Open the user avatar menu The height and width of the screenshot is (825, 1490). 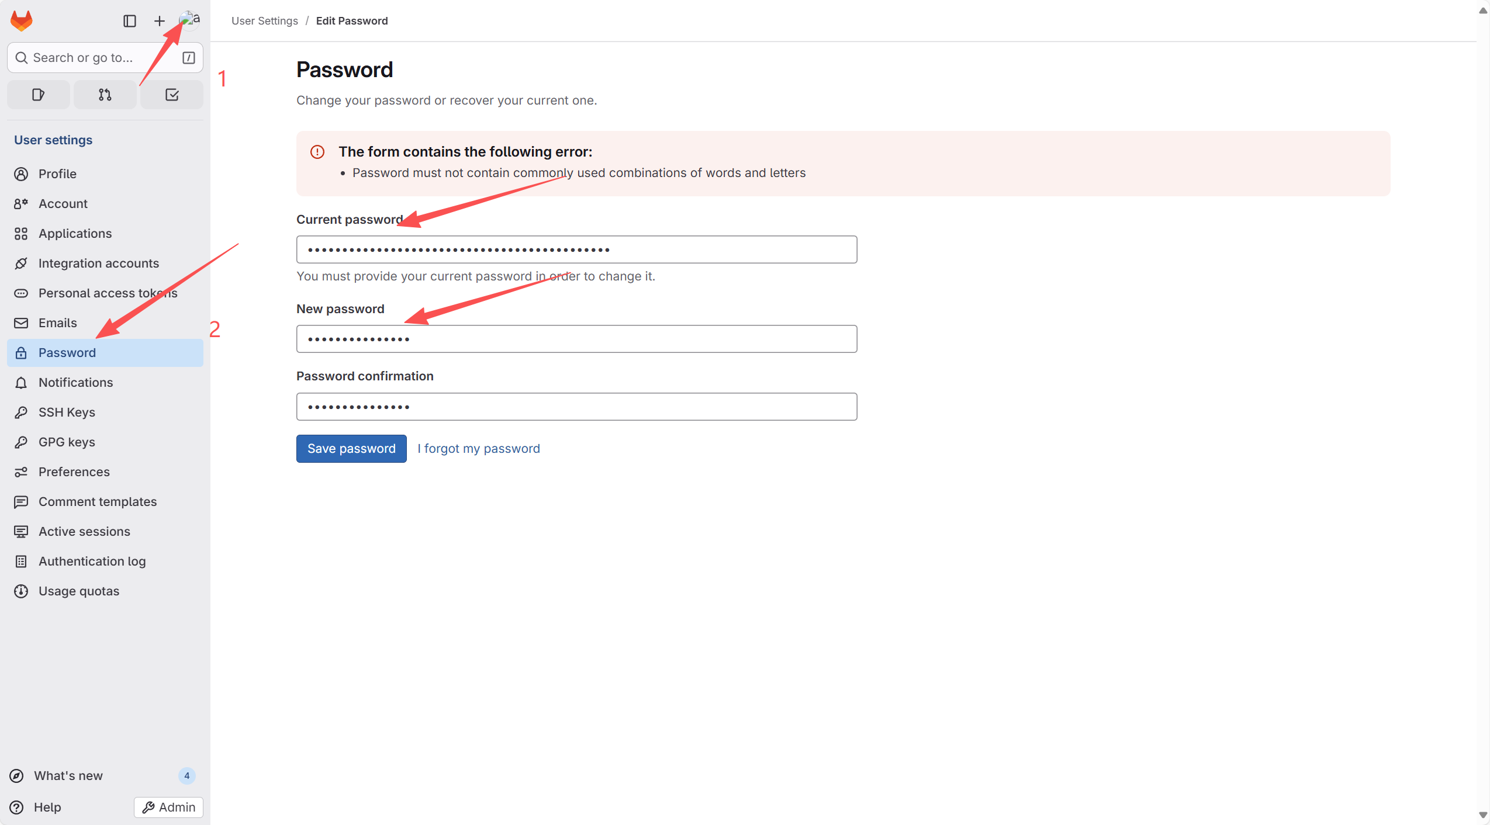tap(189, 20)
